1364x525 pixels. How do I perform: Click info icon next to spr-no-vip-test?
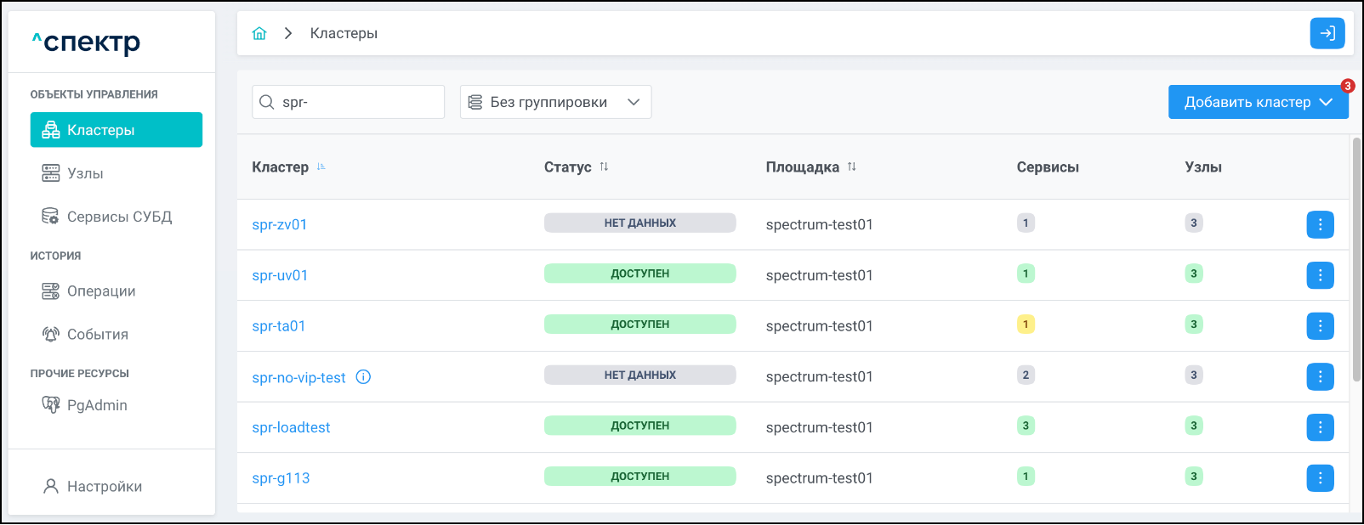click(x=363, y=377)
